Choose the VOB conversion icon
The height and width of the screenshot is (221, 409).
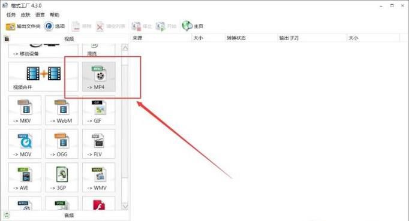pos(62,203)
